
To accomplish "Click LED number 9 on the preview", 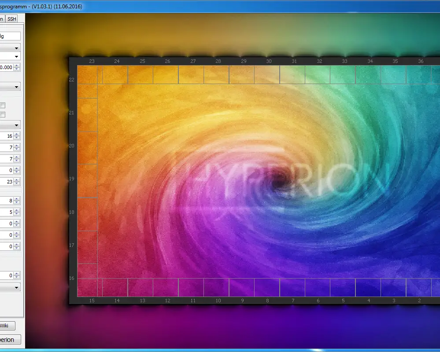I will click(x=242, y=301).
